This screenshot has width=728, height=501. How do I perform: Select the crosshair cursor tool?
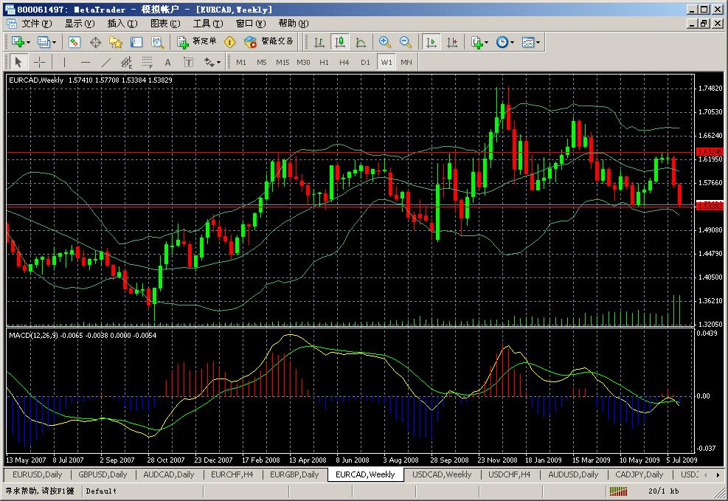coord(40,63)
